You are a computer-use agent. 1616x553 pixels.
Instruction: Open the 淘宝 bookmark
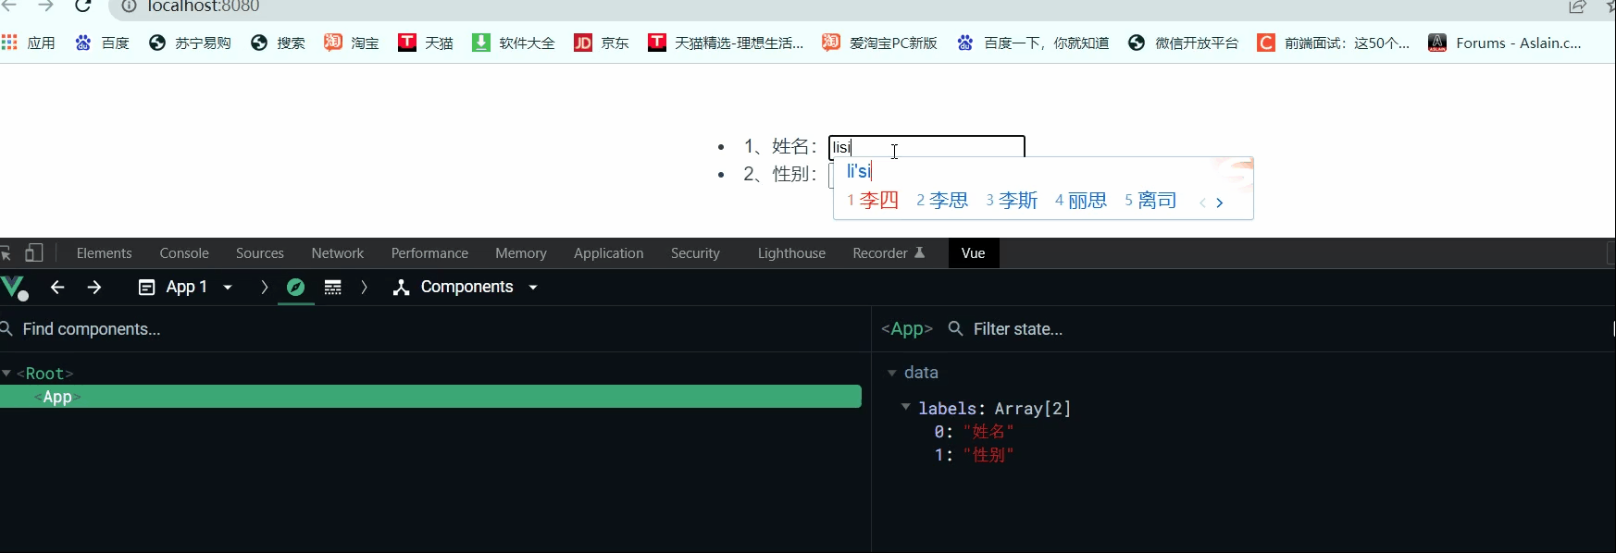(x=352, y=43)
